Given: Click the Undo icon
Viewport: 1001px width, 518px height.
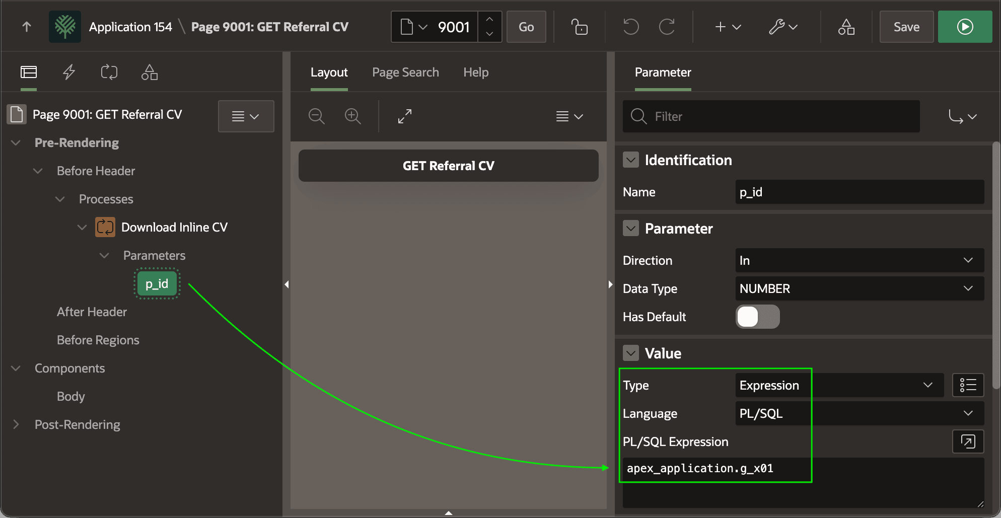Looking at the screenshot, I should [630, 27].
